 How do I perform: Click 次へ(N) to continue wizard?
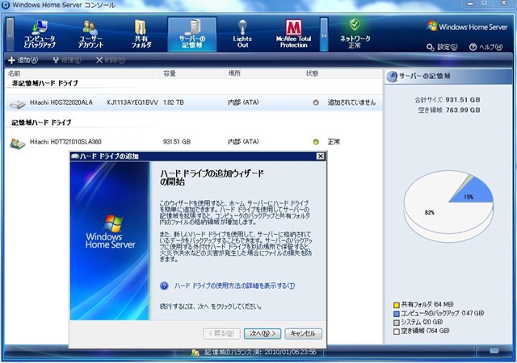coord(262,334)
